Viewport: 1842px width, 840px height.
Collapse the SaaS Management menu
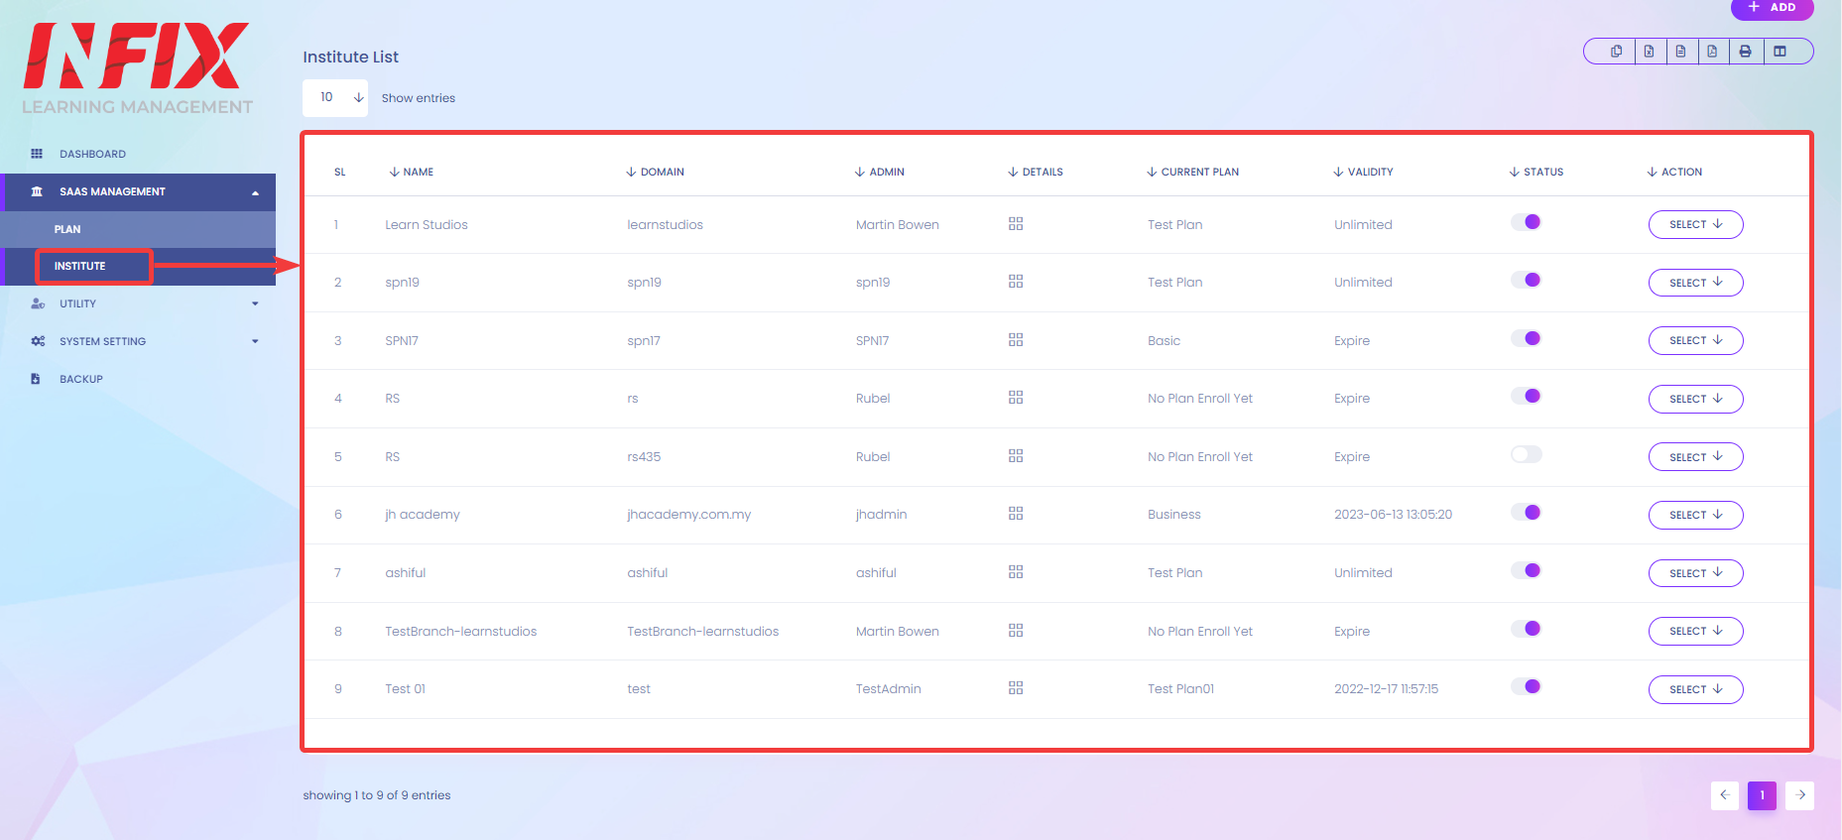140,192
